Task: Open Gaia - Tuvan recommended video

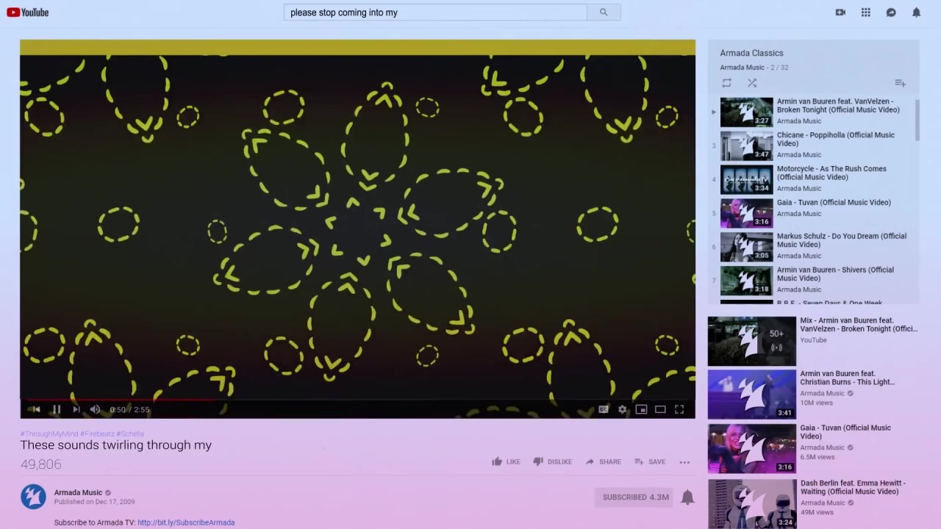Action: [813, 448]
